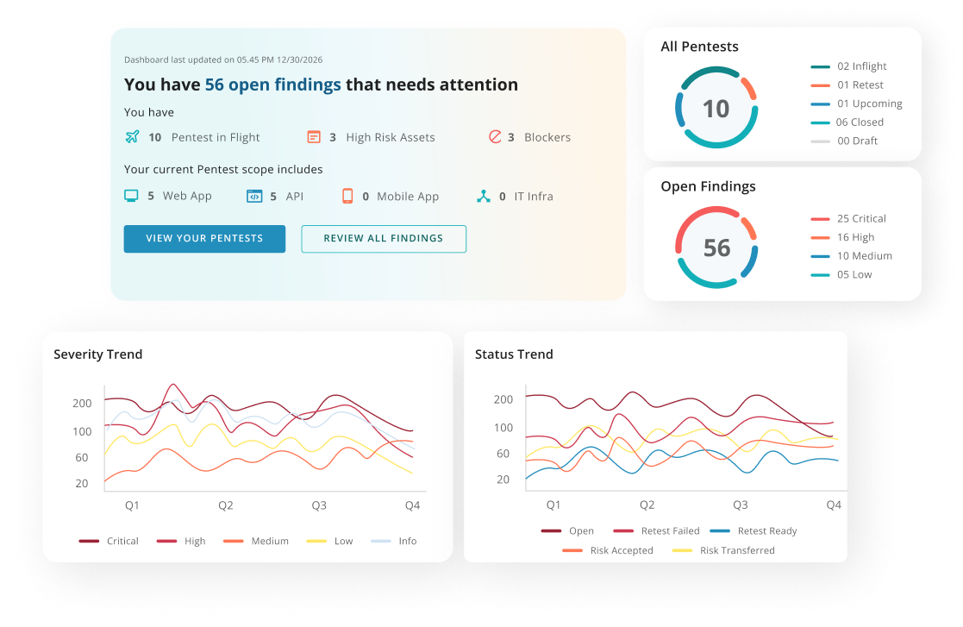Click the Web App monitor icon
This screenshot has height=627, width=963.
pos(131,196)
